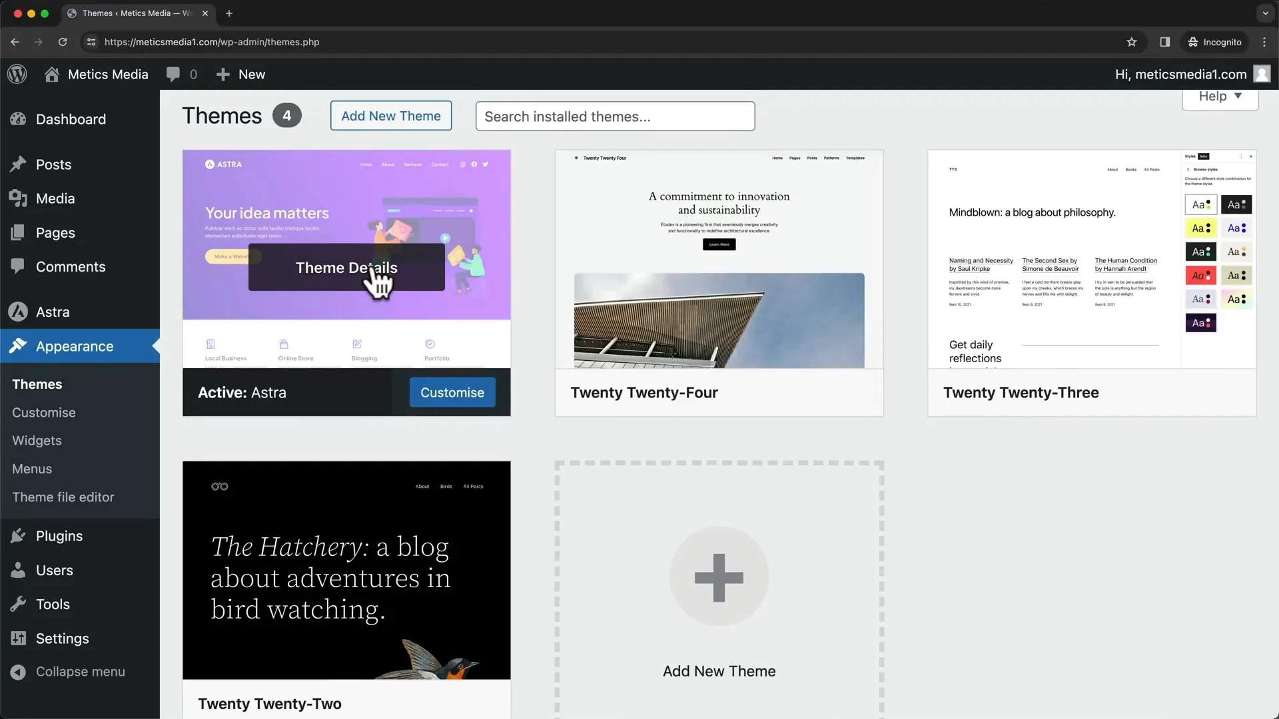Click the Incognito indicator button

pos(1215,42)
